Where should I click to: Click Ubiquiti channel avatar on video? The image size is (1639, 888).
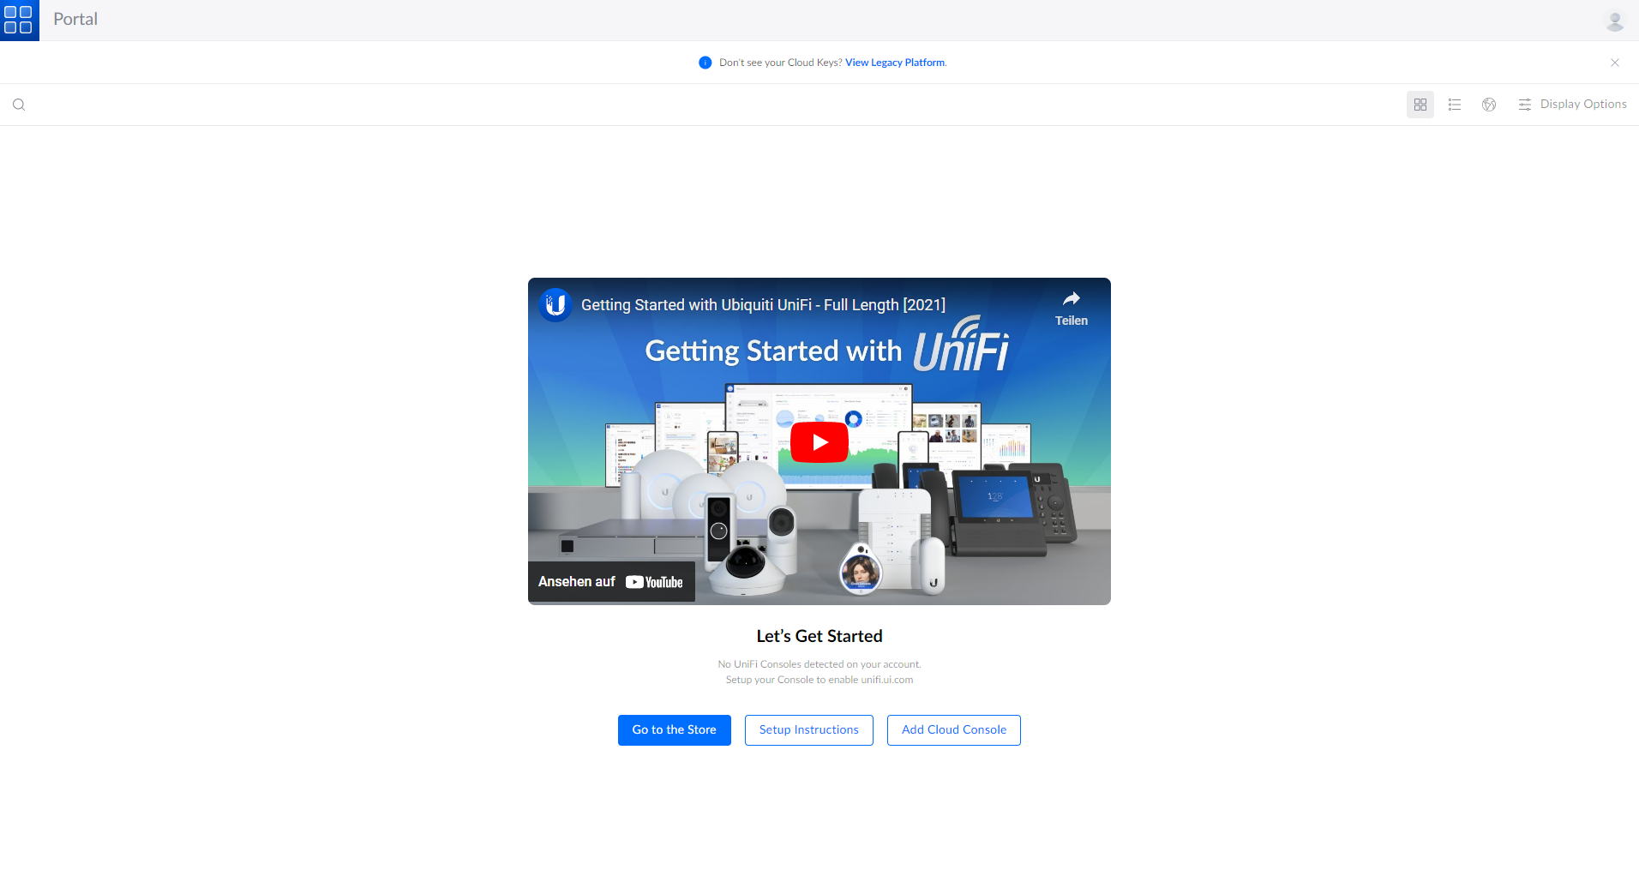555,304
